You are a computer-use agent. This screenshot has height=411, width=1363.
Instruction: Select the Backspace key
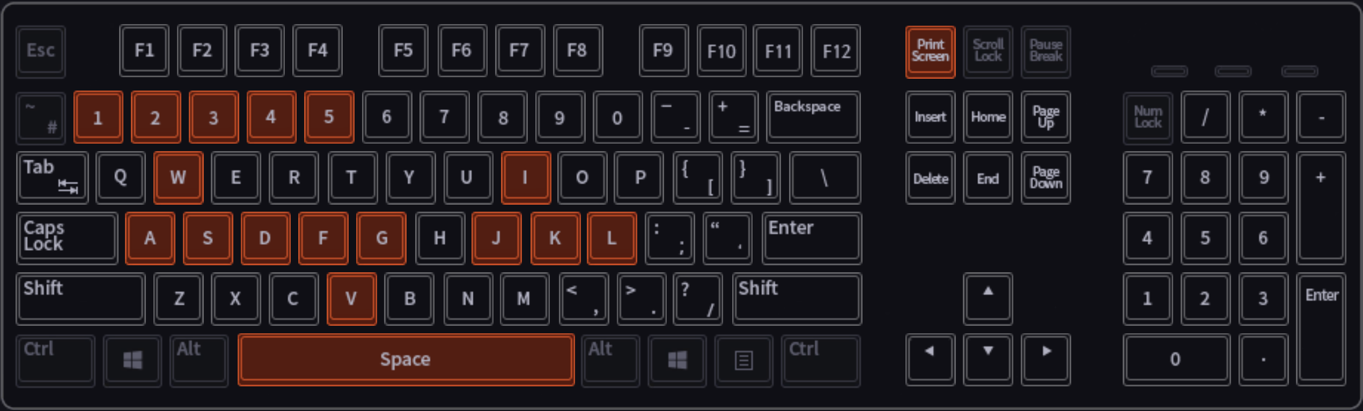pos(813,117)
